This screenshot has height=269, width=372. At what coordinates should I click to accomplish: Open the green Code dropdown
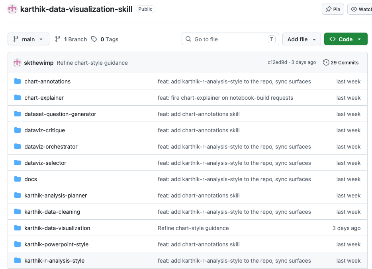click(x=346, y=39)
